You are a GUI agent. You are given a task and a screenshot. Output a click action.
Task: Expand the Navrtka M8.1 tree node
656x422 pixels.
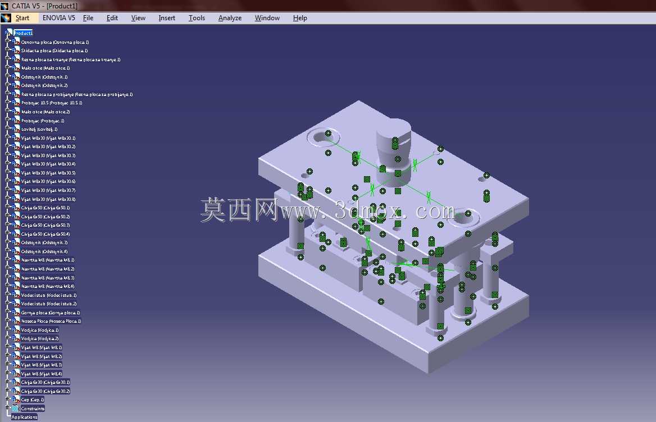[x=7, y=259]
